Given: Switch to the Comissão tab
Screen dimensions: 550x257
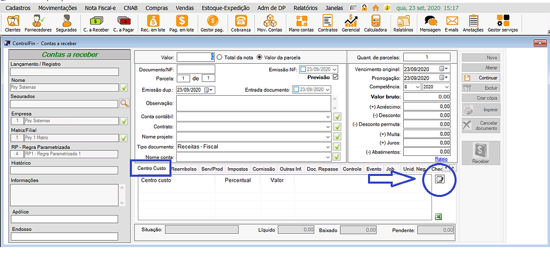Looking at the screenshot, I should [263, 169].
